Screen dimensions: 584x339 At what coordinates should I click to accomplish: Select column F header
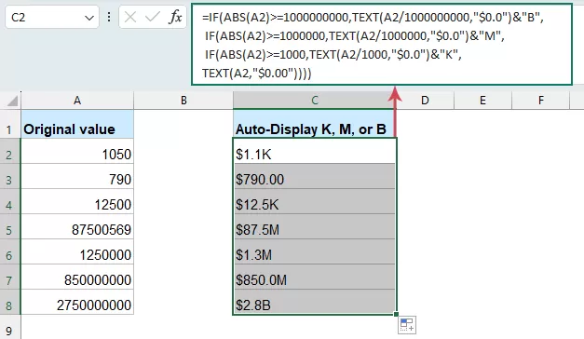coord(541,101)
